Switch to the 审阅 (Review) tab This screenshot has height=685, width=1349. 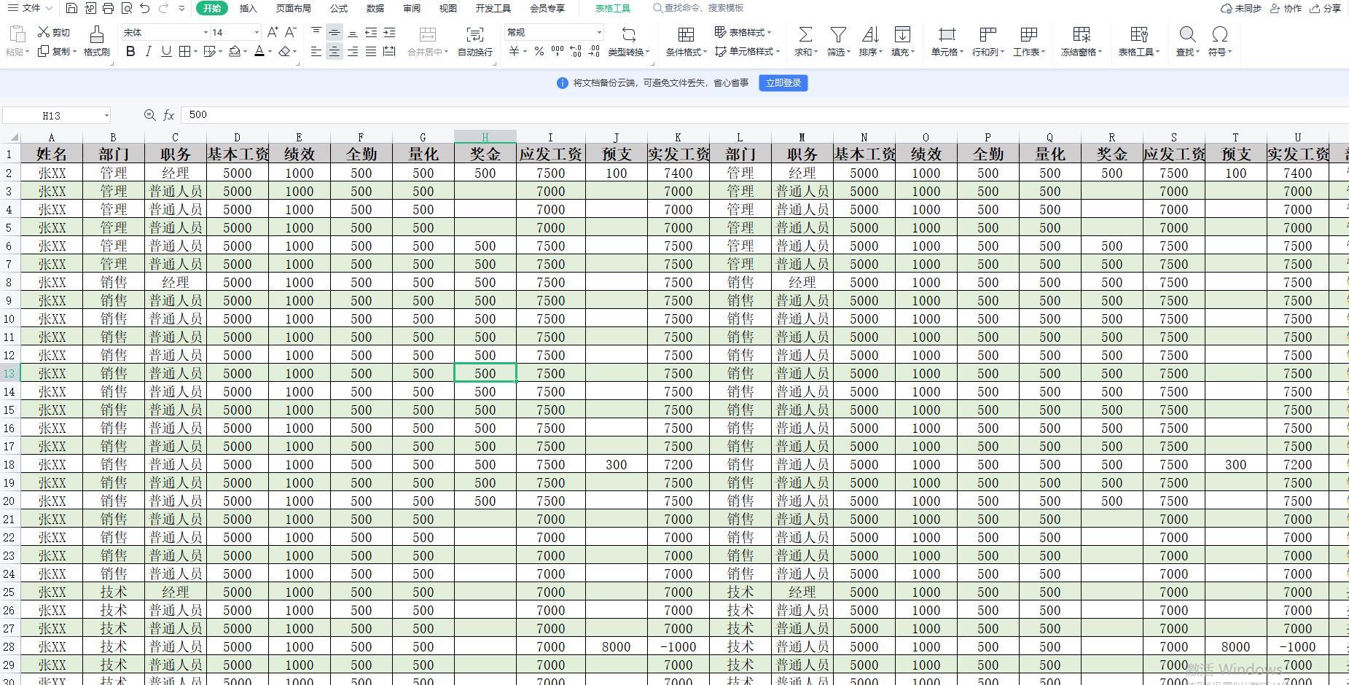coord(411,9)
